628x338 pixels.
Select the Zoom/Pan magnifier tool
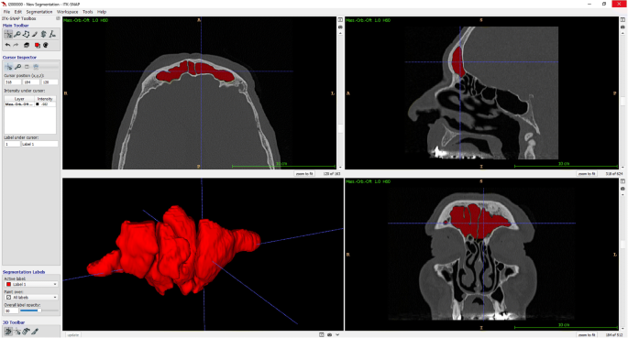[x=17, y=35]
